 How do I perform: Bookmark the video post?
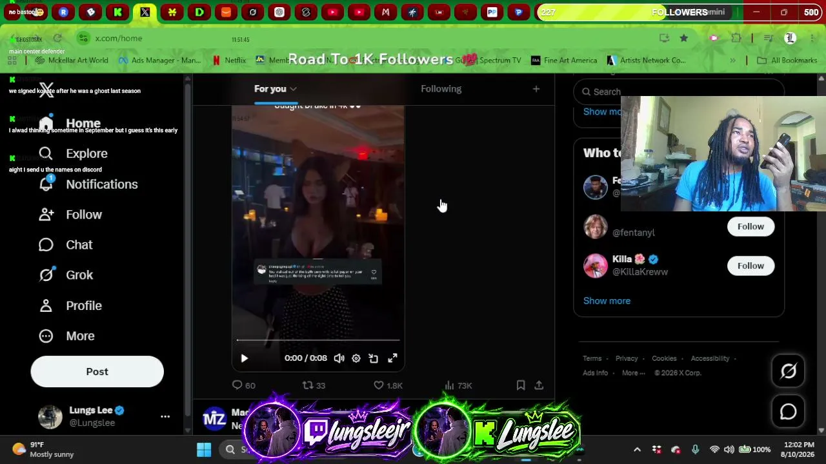pos(521,385)
